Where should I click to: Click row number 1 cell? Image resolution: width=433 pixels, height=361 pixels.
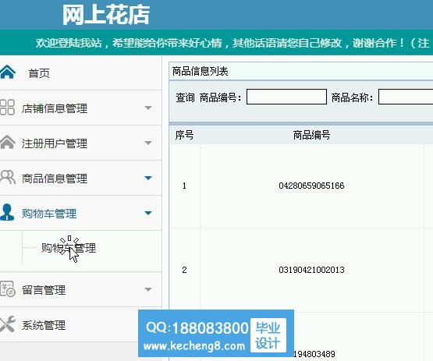184,186
